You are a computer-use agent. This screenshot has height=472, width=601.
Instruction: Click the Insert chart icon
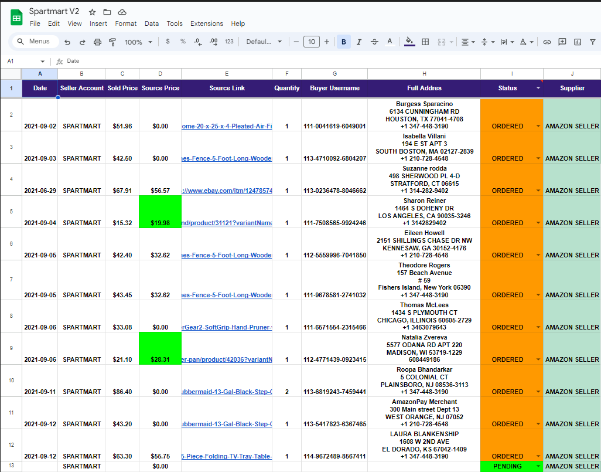coord(578,42)
